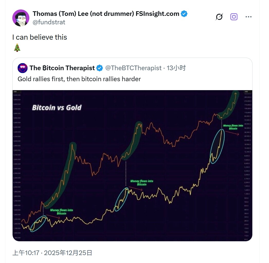
Task: Open the more options (···) menu
Action: [x=248, y=16]
